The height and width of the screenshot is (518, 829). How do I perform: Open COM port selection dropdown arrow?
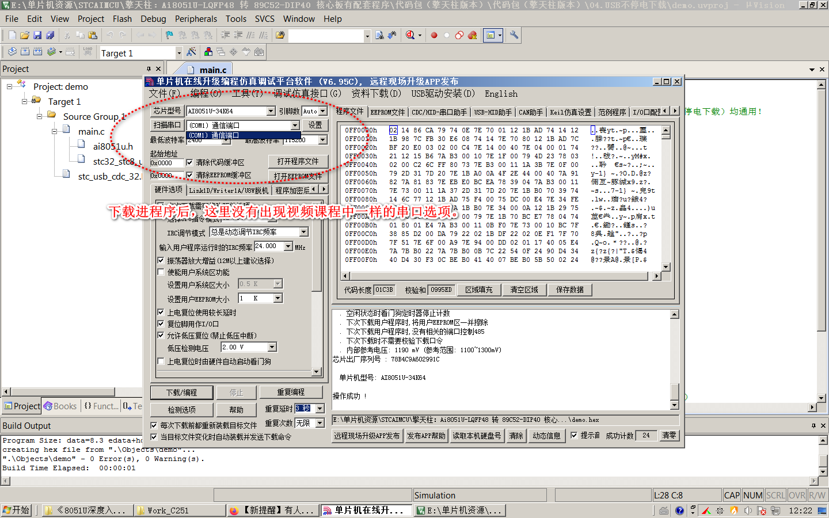(x=295, y=125)
